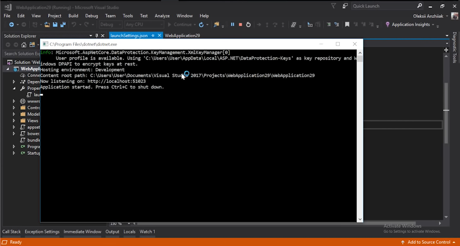Click the Search Solution Explorer field
This screenshot has width=460, height=246.
coord(22,54)
